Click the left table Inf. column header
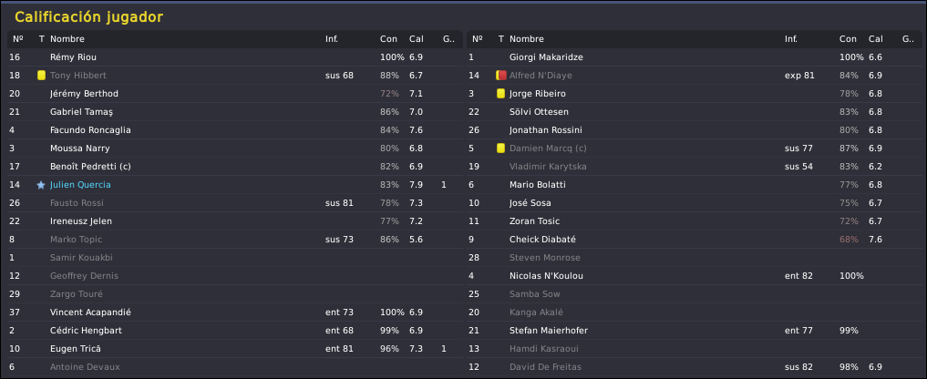 pos(332,39)
